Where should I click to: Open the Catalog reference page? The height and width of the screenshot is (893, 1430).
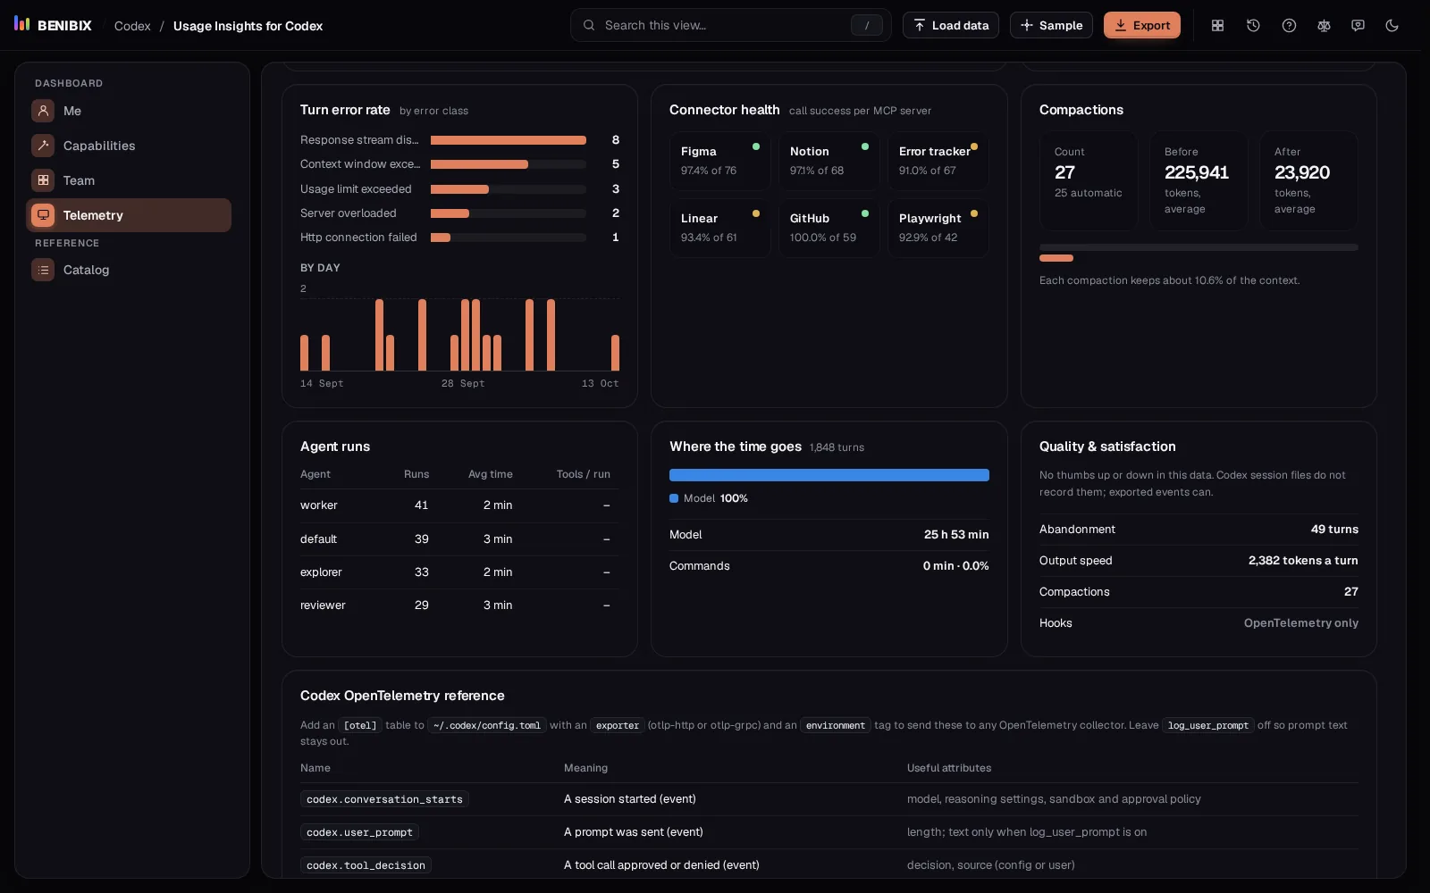[x=129, y=270]
